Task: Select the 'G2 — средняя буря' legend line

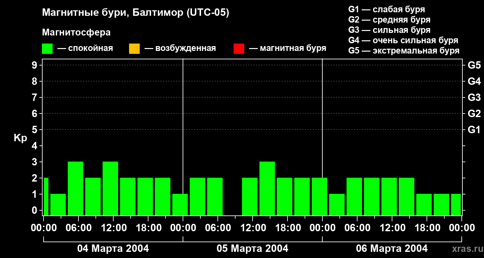Action: point(389,20)
